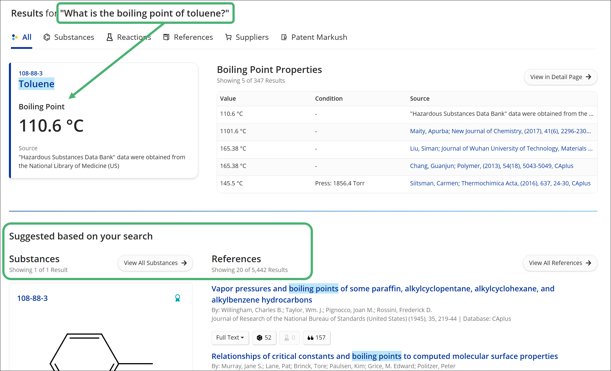Click the colored dots icon beside All
The image size is (611, 371).
[x=15, y=37]
